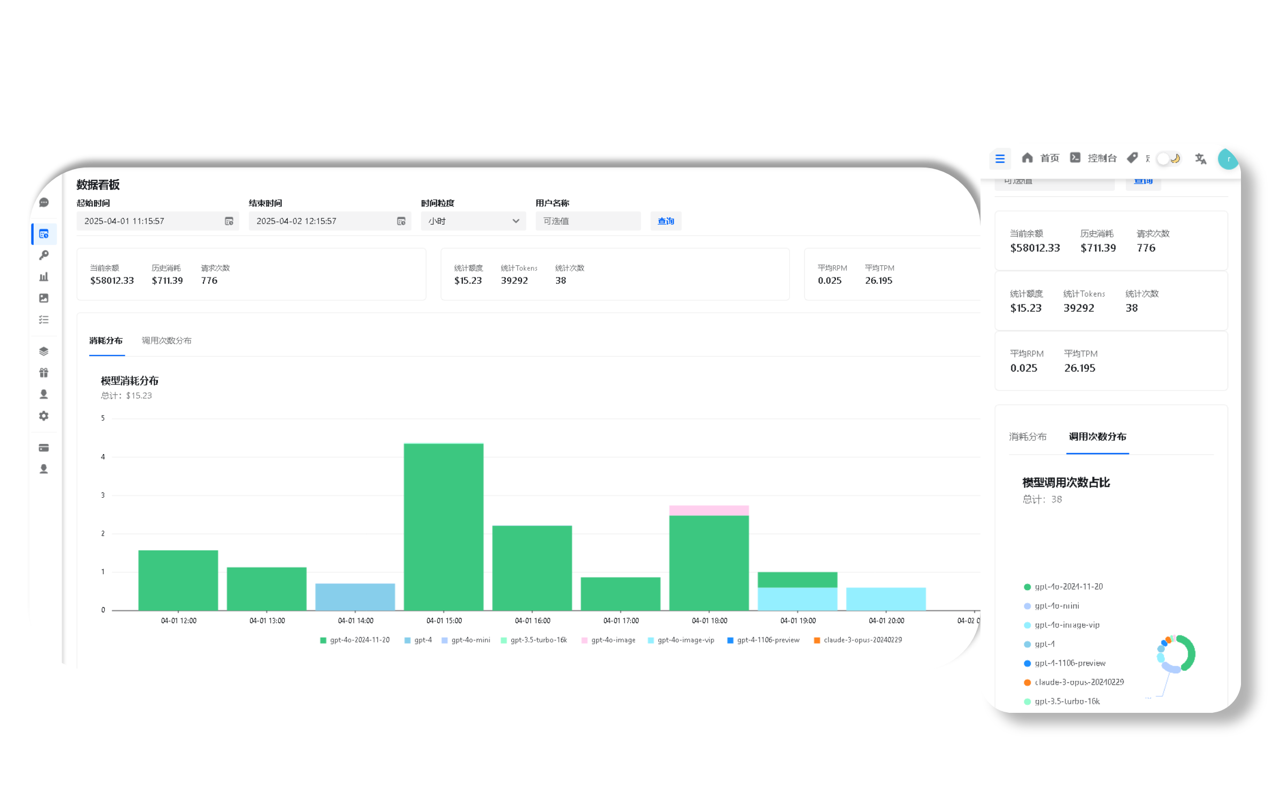Toggle gpt-4o-2024-11-20 series in bar chart legend
Image resolution: width=1281 pixels, height=811 pixels.
point(355,640)
